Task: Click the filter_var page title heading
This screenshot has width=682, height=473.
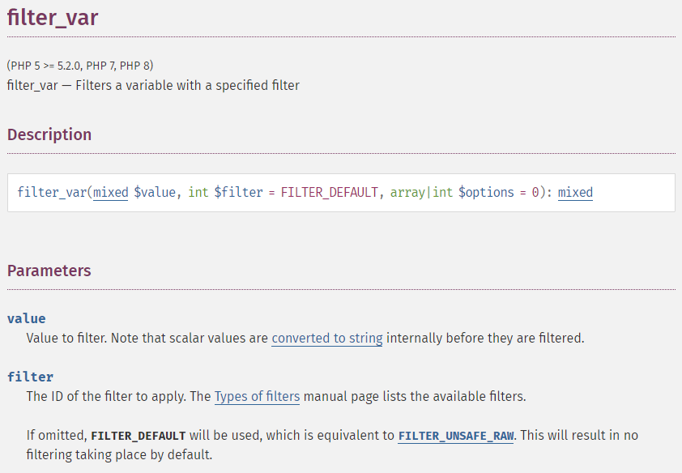Action: pos(53,18)
